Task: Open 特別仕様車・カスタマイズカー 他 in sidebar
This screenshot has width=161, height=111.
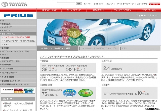Action: pos(18,84)
